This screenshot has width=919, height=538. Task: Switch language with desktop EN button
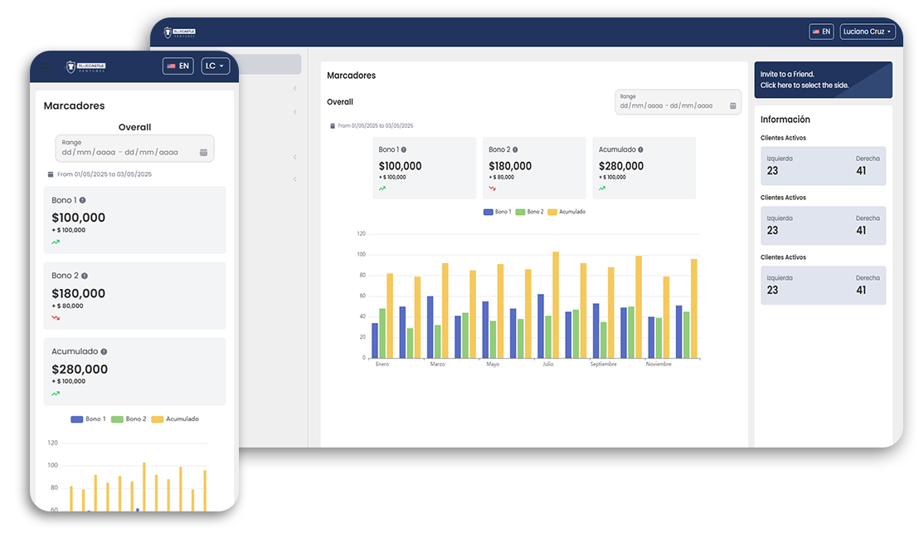821,32
